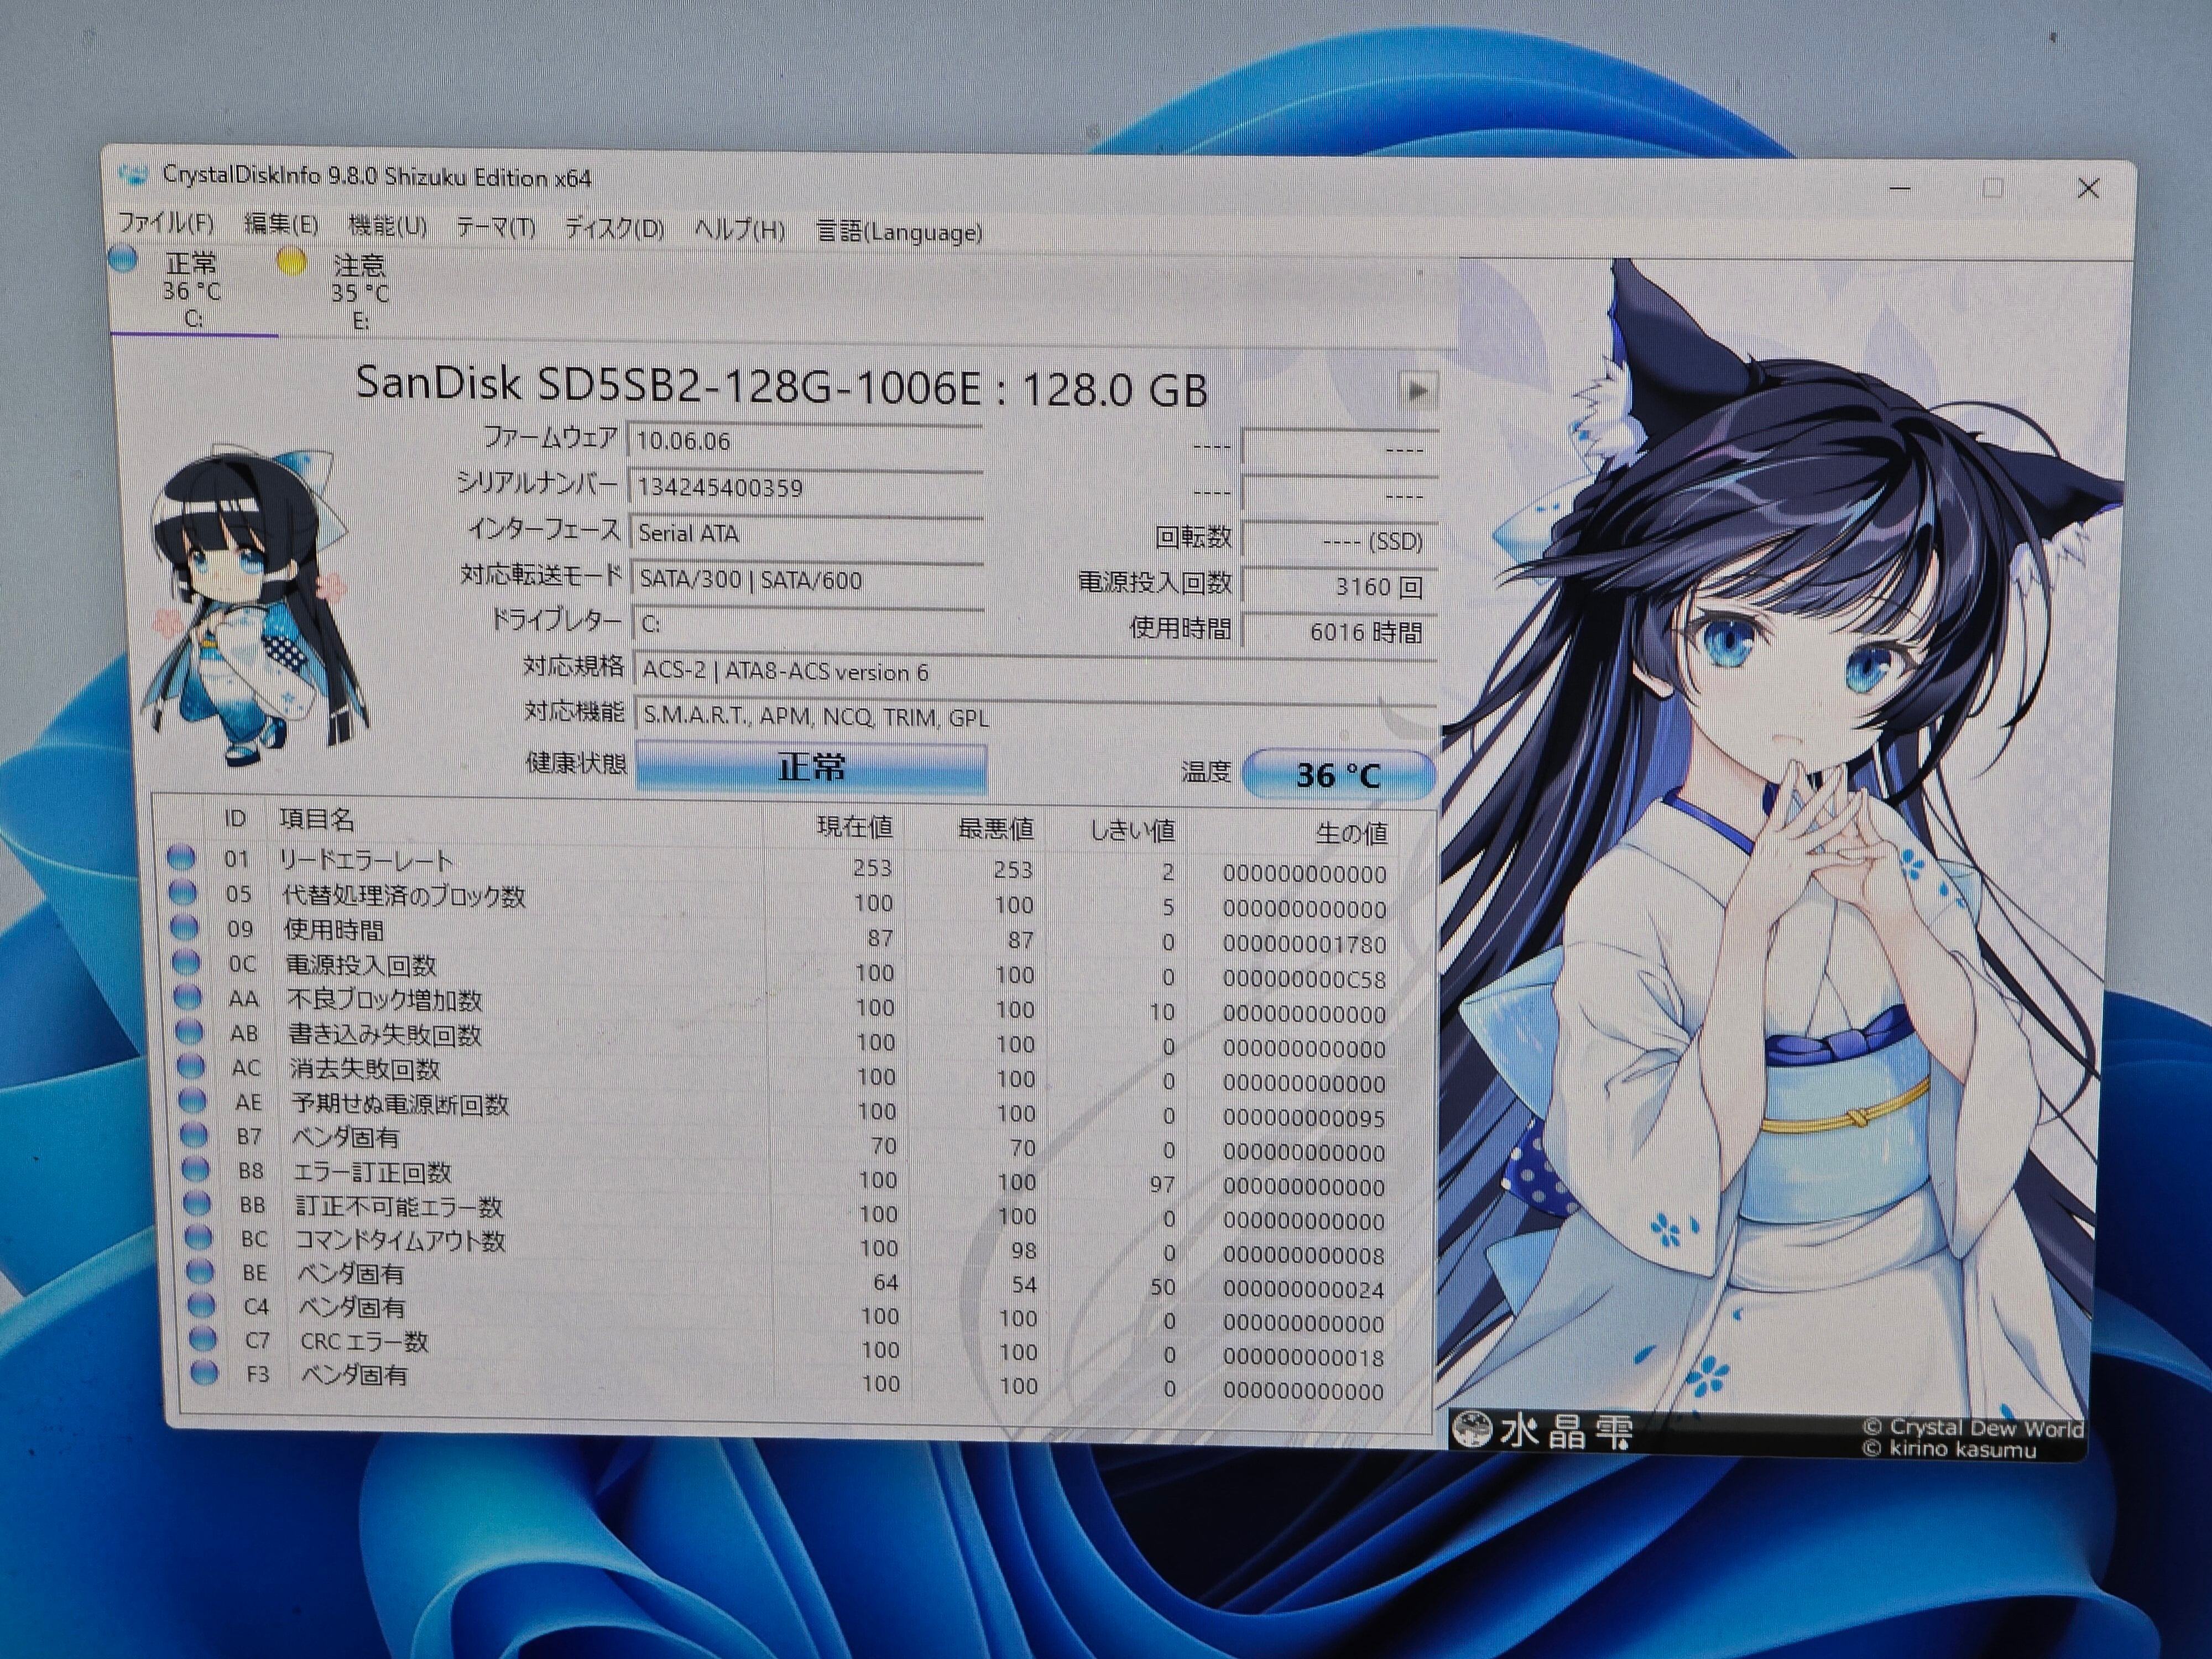Click the next disk arrow button
Screen dimensions: 2212x1659
(x=1418, y=390)
